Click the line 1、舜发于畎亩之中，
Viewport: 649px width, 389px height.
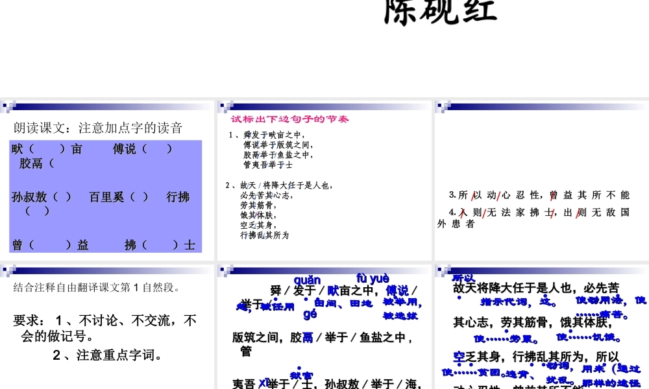[x=267, y=135]
